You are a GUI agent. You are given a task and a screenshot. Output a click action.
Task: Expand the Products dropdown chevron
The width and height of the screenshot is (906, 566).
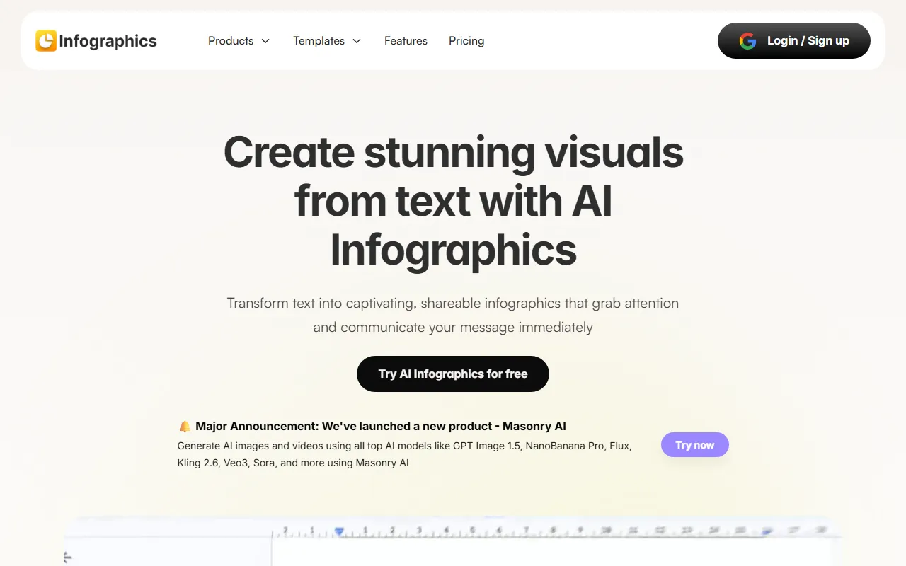pos(265,41)
